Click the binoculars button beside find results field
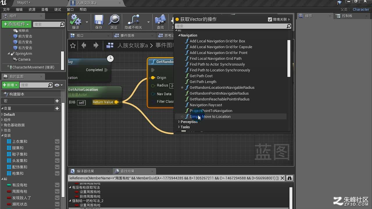 click(x=289, y=178)
